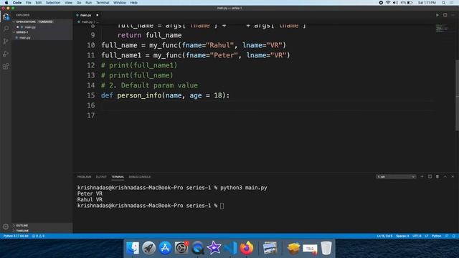The width and height of the screenshot is (459, 258).
Task: Click line 15 def person_info code
Action: pyautogui.click(x=166, y=95)
